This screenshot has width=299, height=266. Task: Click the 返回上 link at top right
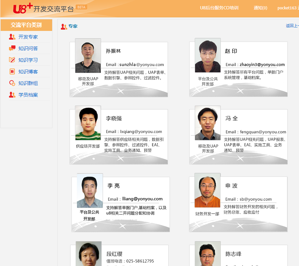point(292,25)
